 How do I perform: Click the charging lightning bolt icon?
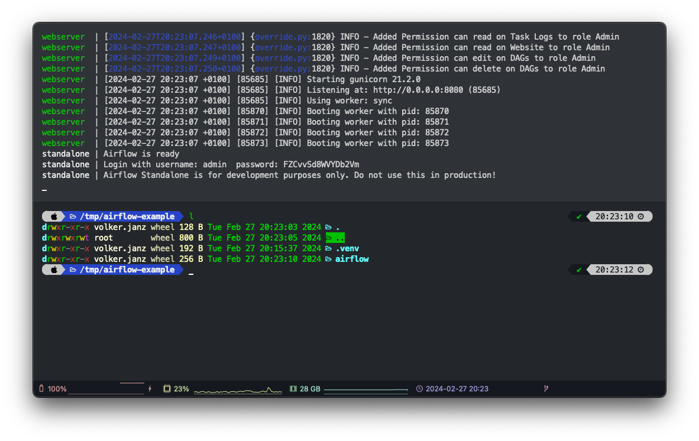(150, 389)
